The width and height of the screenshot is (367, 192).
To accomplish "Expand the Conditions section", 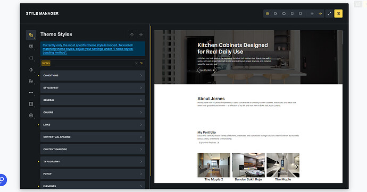I will click(93, 76).
